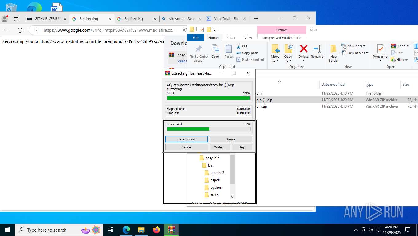The image size is (418, 236).
Task: Expand the Properties dropdown arrow
Action: pos(381,60)
